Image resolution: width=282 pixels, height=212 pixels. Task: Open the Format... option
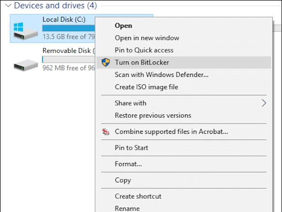128,164
